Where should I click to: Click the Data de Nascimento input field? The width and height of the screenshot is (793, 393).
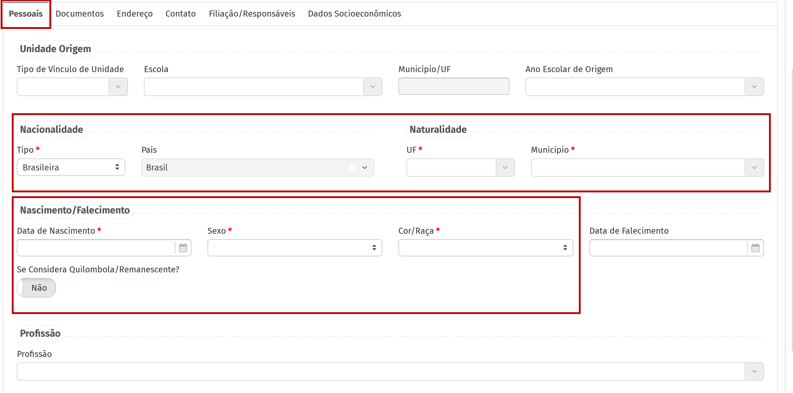95,248
